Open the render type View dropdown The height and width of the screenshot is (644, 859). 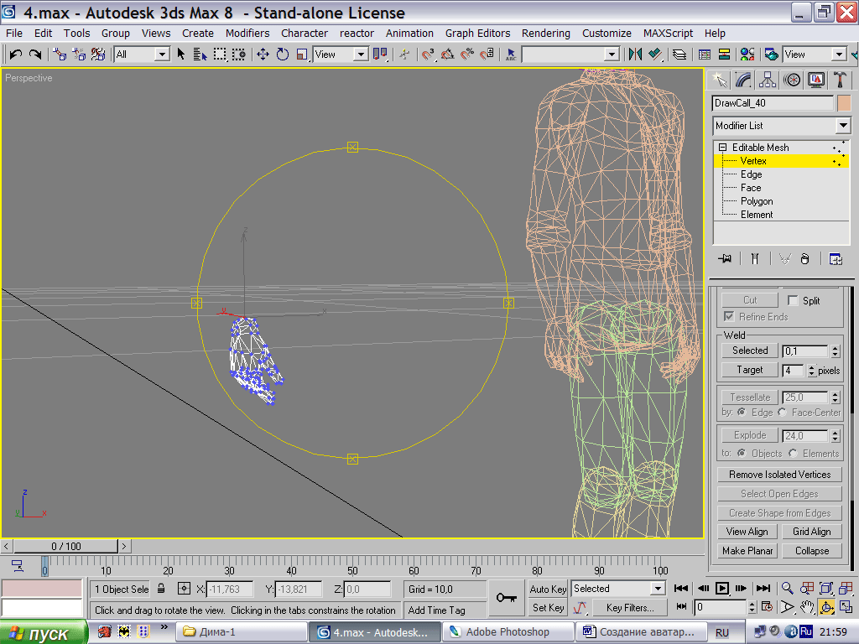839,55
